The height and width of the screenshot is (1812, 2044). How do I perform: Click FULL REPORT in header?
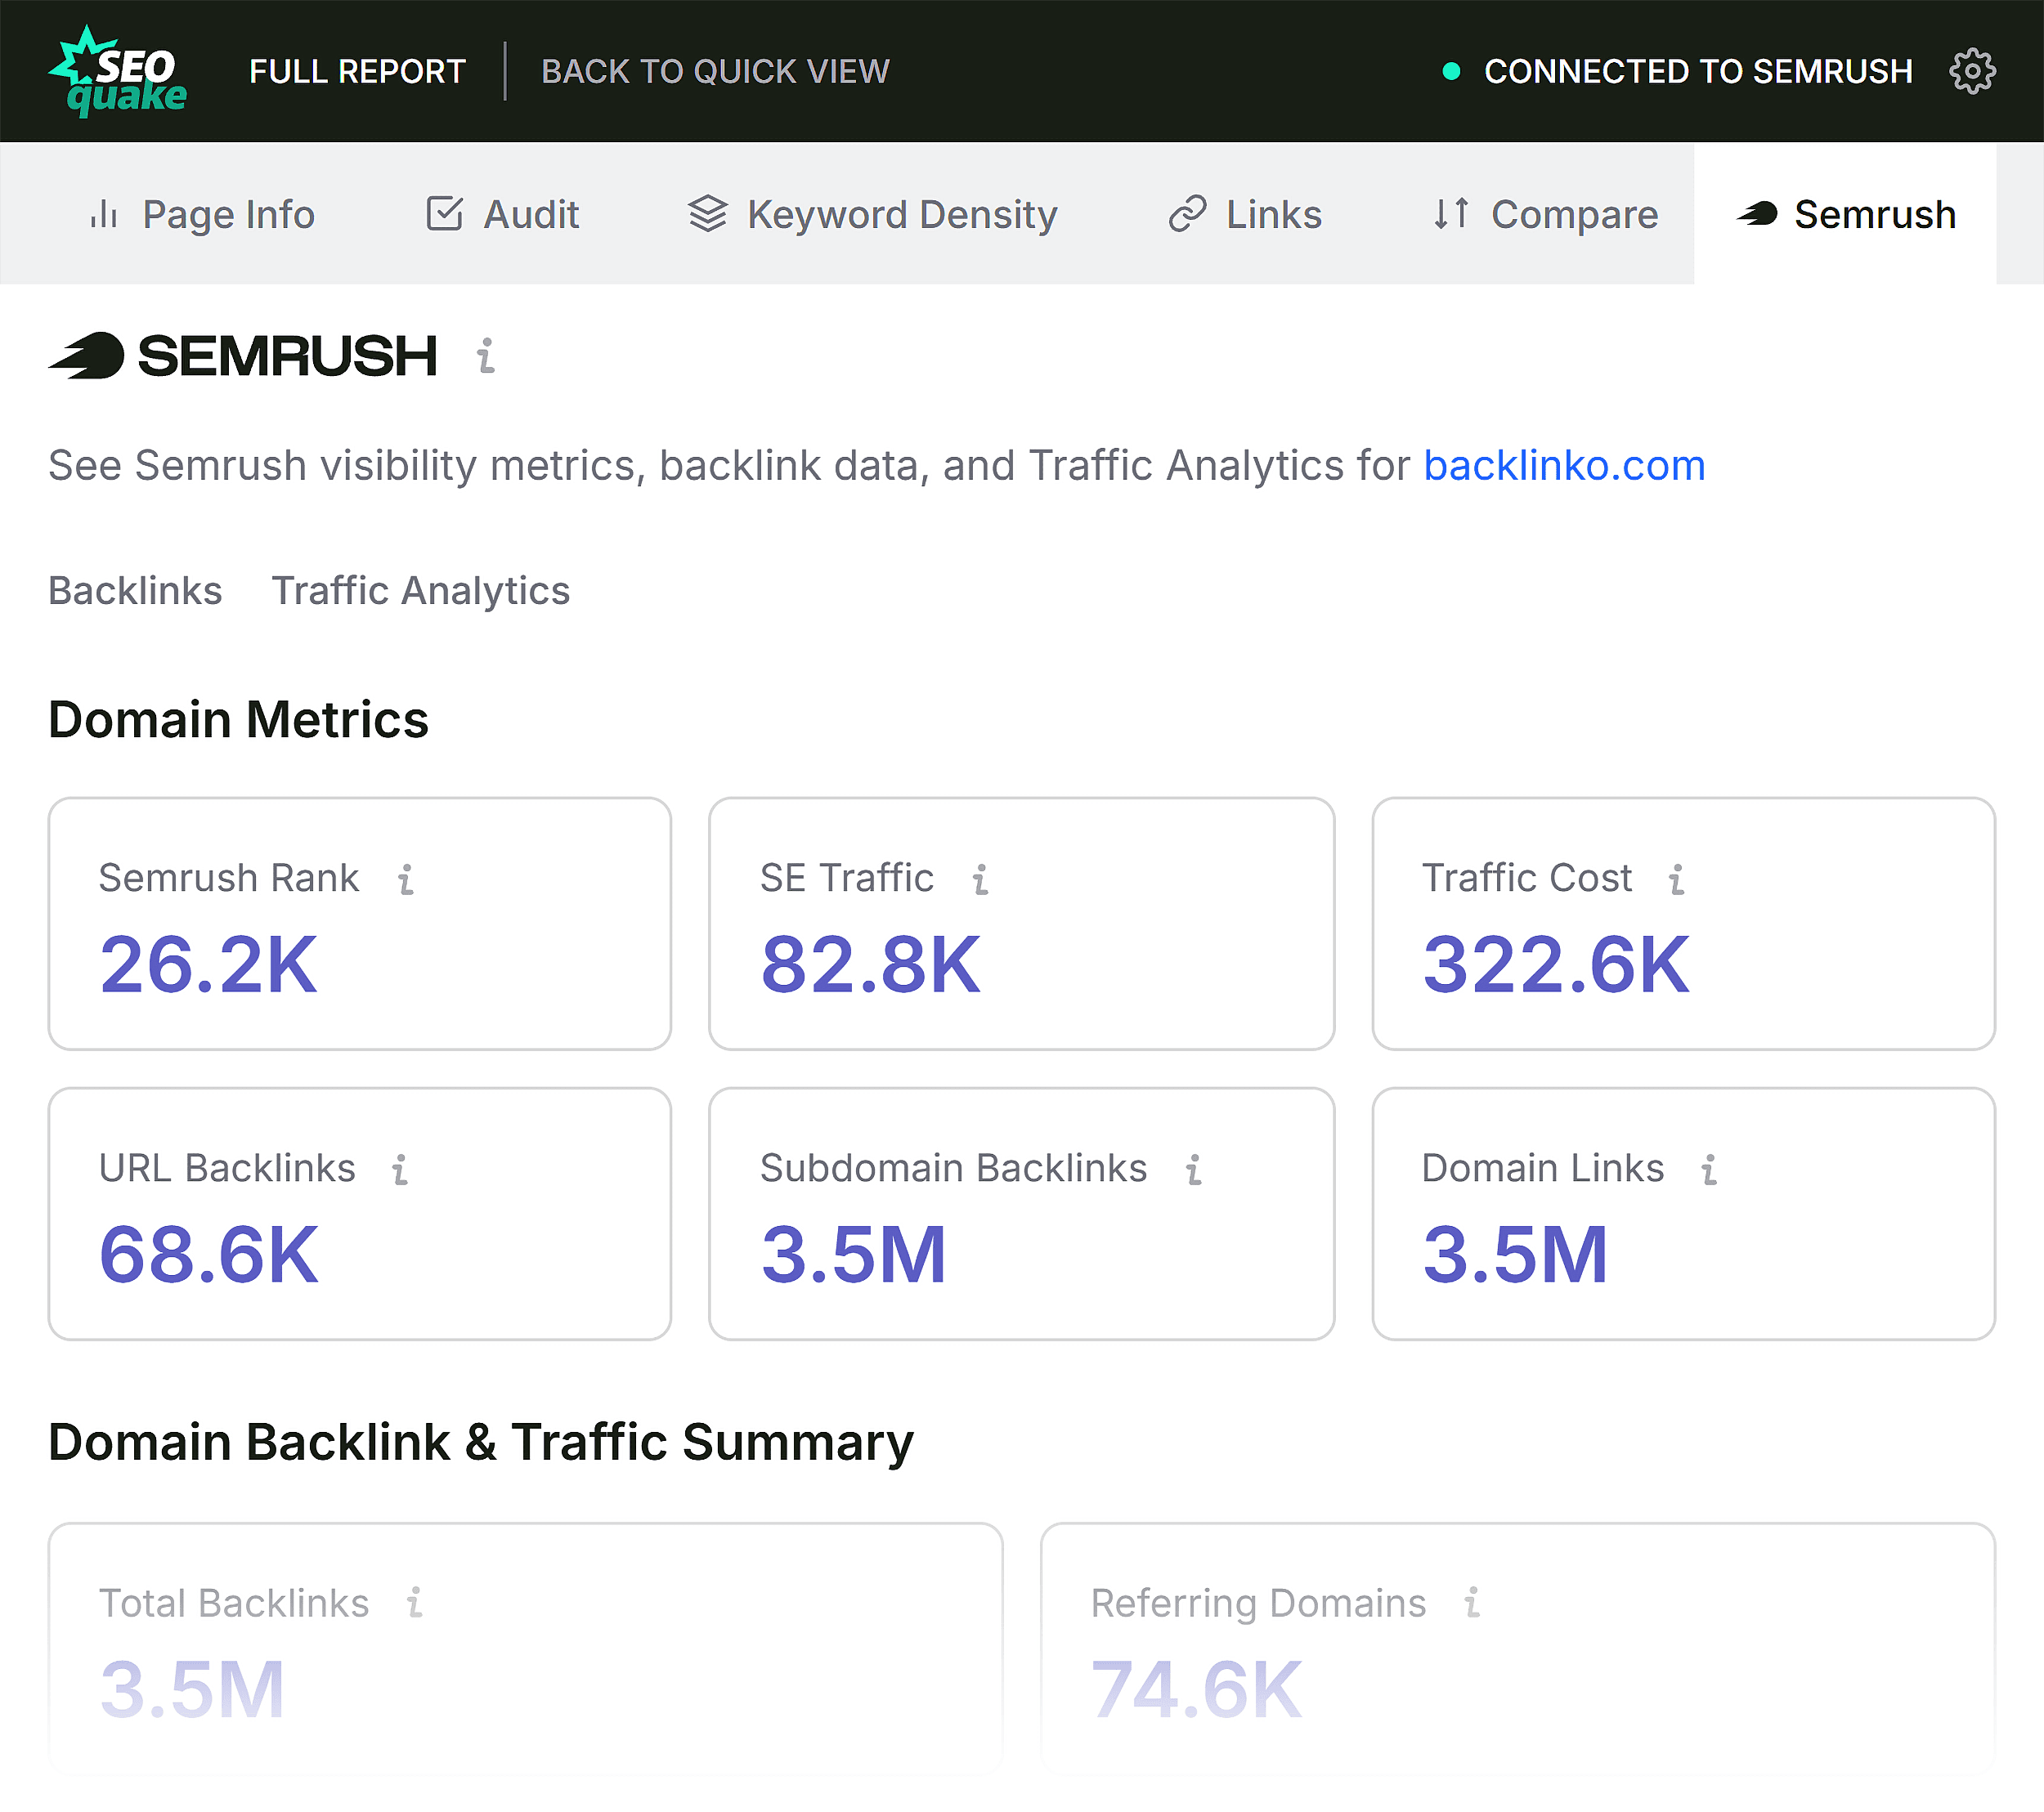[357, 71]
